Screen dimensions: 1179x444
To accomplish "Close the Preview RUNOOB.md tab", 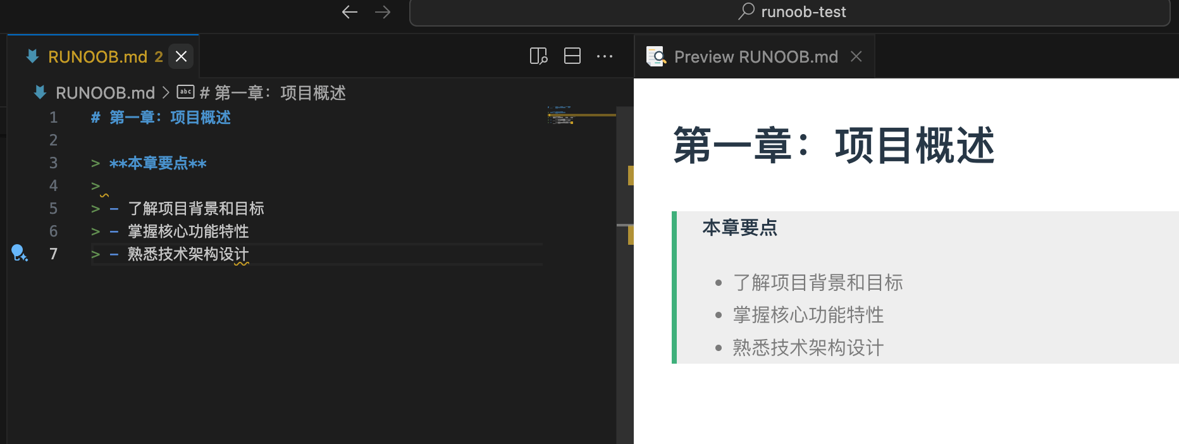I will pyautogui.click(x=856, y=57).
